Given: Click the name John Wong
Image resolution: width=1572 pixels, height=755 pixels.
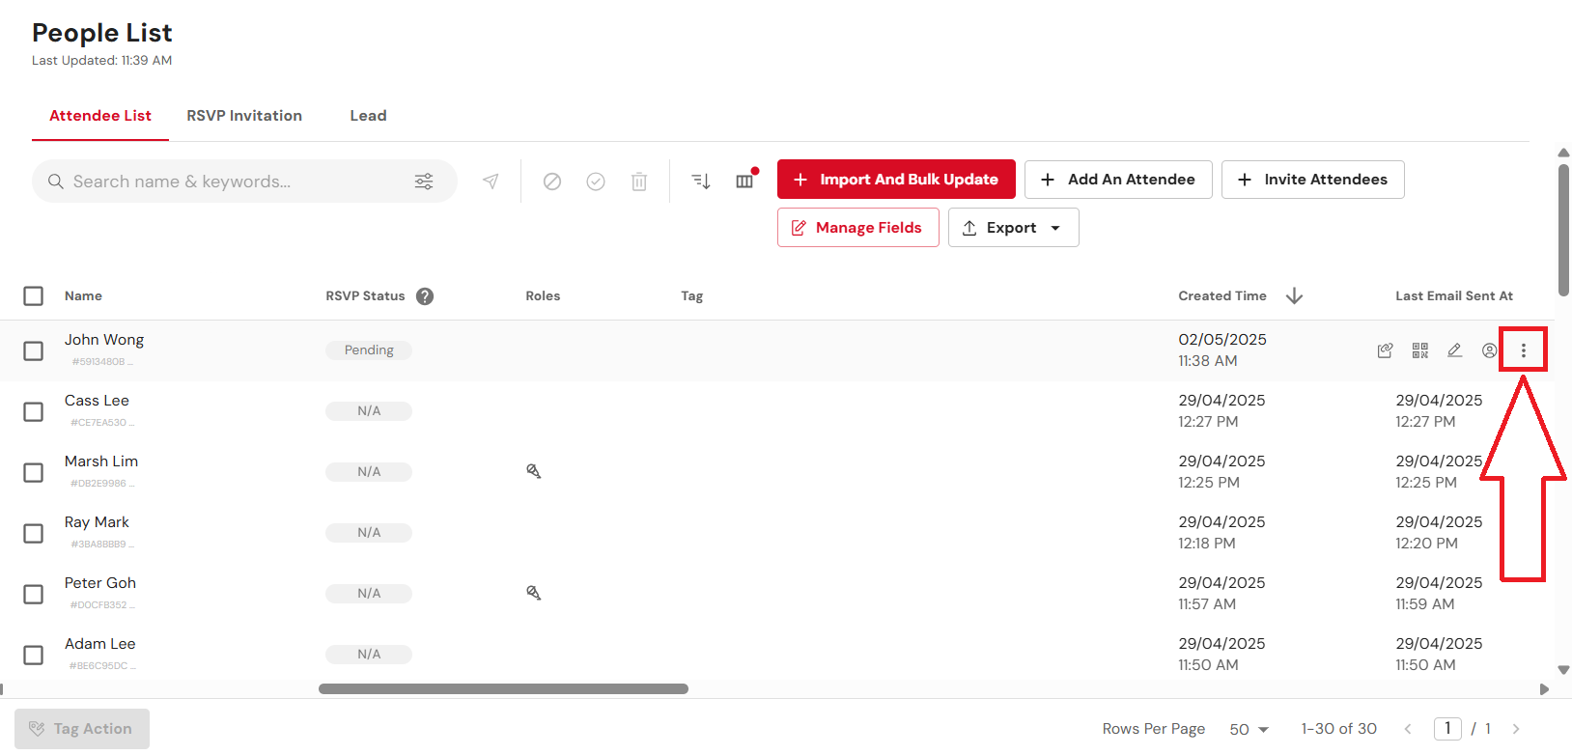Looking at the screenshot, I should [x=104, y=340].
